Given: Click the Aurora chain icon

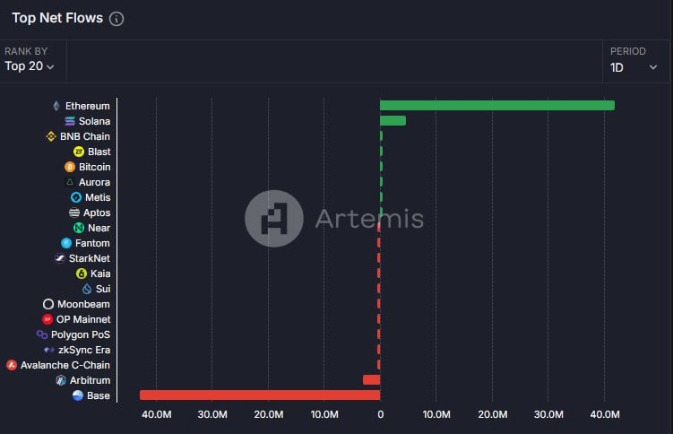Looking at the screenshot, I should (x=70, y=182).
